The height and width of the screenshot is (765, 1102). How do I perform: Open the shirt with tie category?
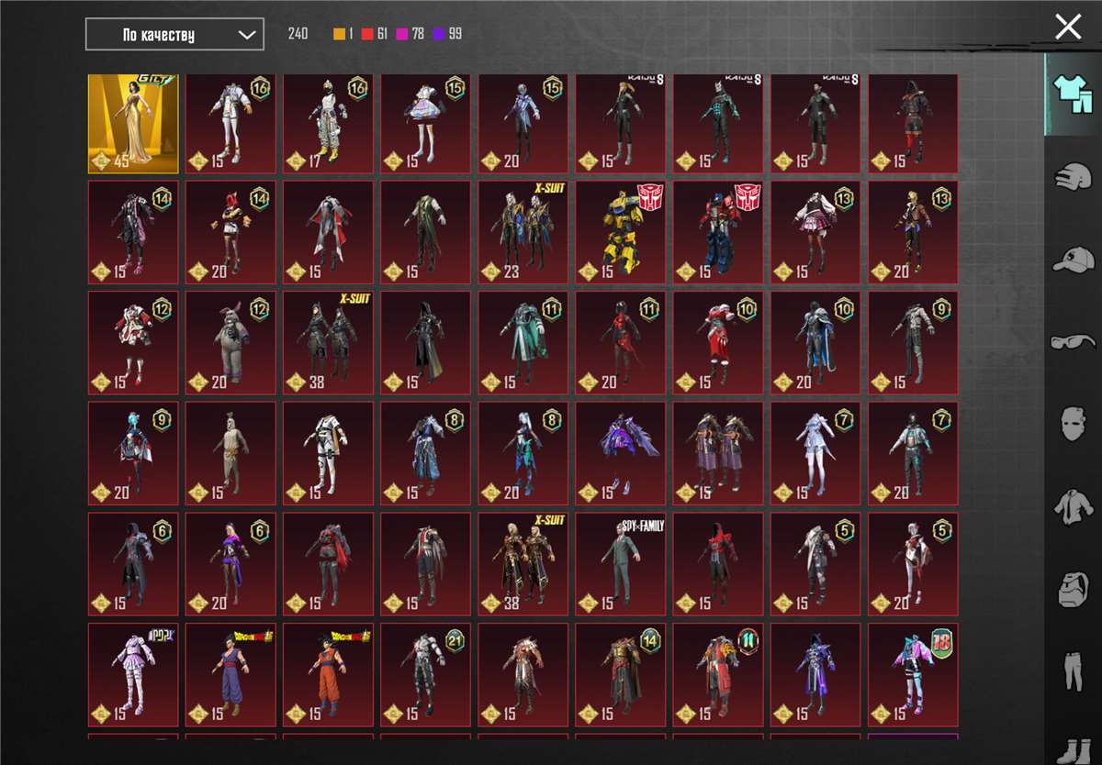[x=1071, y=505]
